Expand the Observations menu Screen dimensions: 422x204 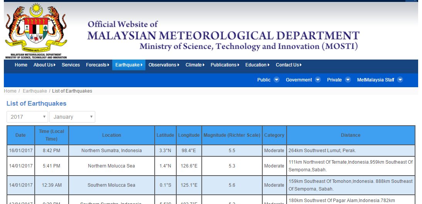[x=164, y=65]
